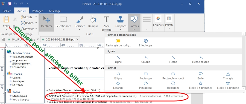Pick the Flèche courbe shape

click(x=201, y=59)
